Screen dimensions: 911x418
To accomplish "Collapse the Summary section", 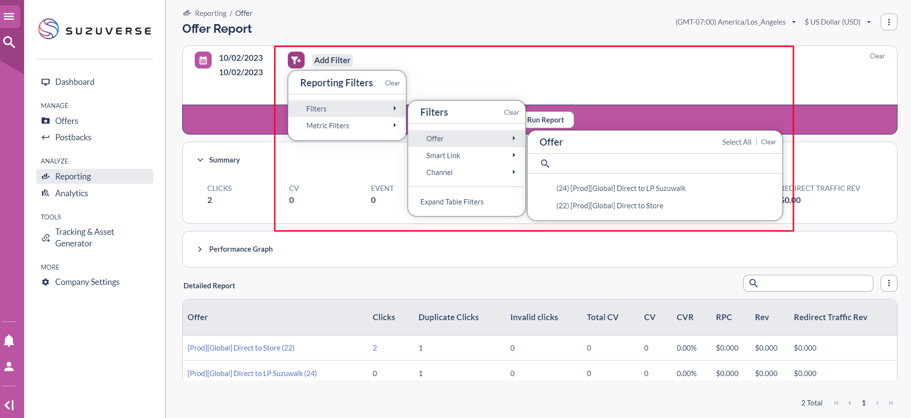I will click(200, 160).
